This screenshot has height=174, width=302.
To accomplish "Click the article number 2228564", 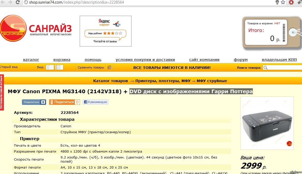I will [x=70, y=113].
